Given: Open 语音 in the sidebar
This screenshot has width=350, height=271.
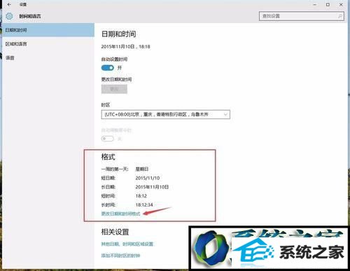Looking at the screenshot, I should 48,57.
